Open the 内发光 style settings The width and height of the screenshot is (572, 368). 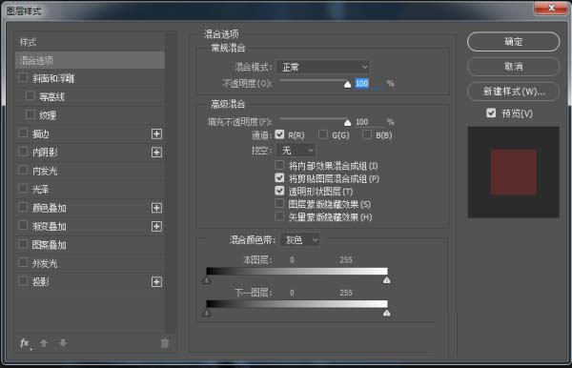45,171
